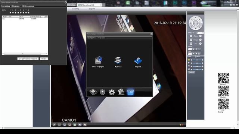The width and height of the screenshot is (239, 134).
Task: Click the Tour number input field
Action: [x=190, y=54]
